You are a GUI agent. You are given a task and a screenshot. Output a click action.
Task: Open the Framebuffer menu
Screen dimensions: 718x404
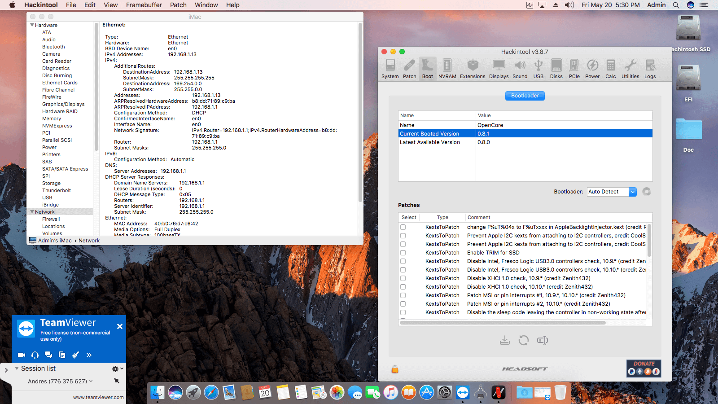click(x=144, y=5)
